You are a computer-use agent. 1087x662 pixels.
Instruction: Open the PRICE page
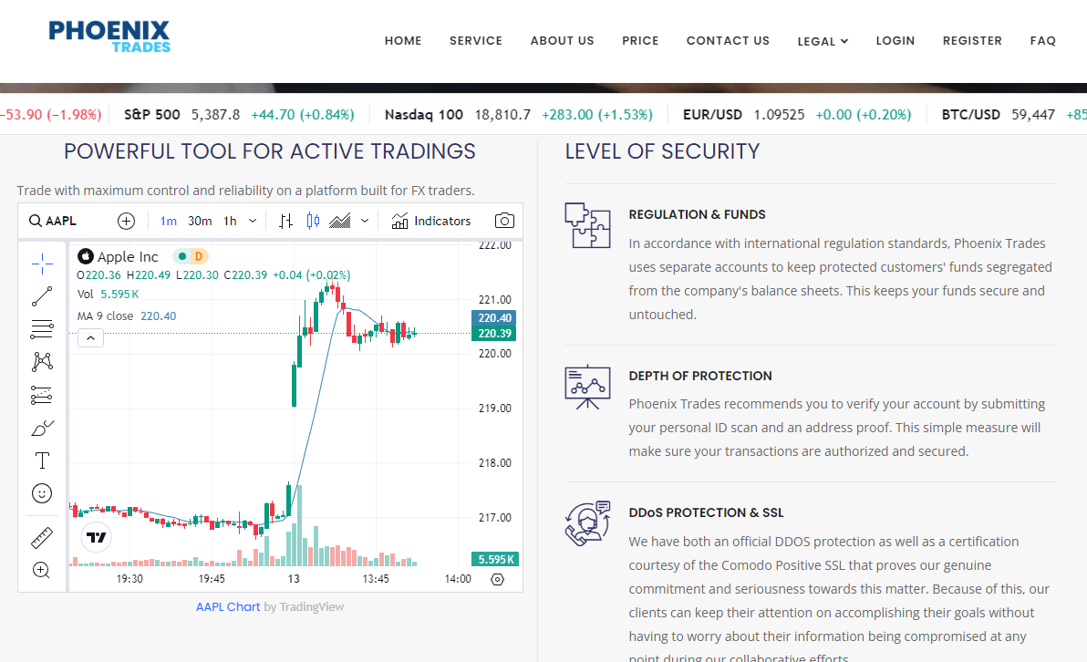coord(640,41)
